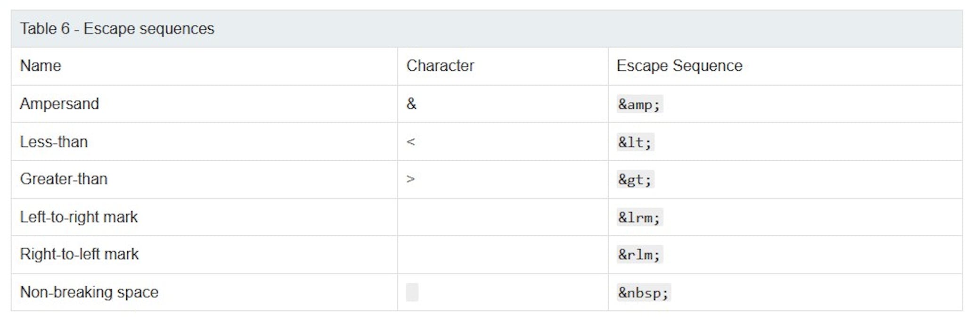Viewport: 965px width, 321px height.
Task: Click the Less-than row name
Action: [54, 141]
